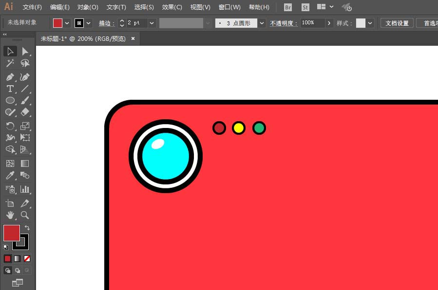Open the 文件(F) menu

click(x=32, y=7)
